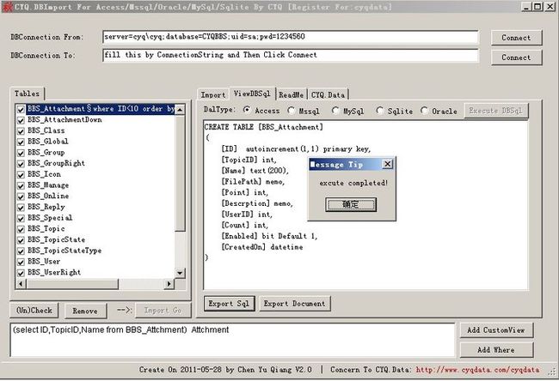Toggle the BBS_TopicStateType checkbox
This screenshot has width=559, height=381.
point(21,251)
